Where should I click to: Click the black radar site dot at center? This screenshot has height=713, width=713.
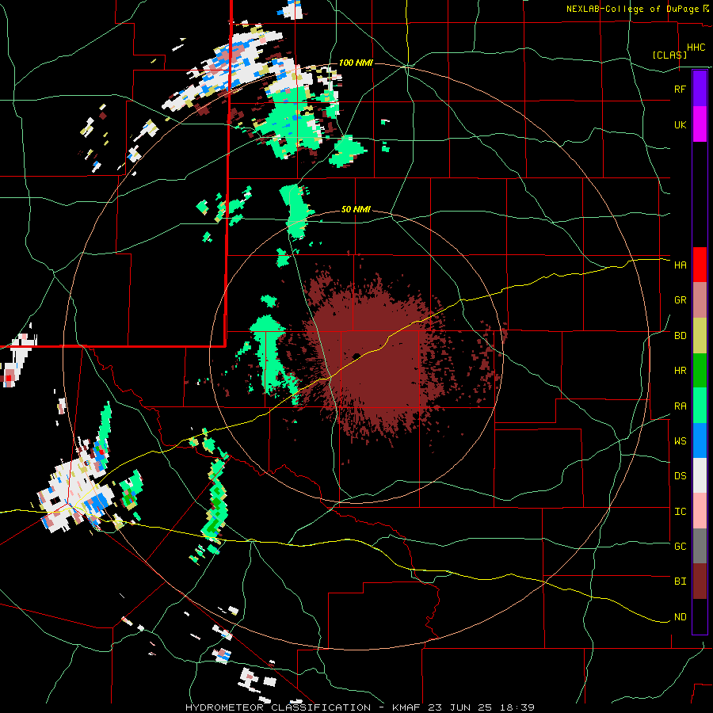[x=356, y=356]
